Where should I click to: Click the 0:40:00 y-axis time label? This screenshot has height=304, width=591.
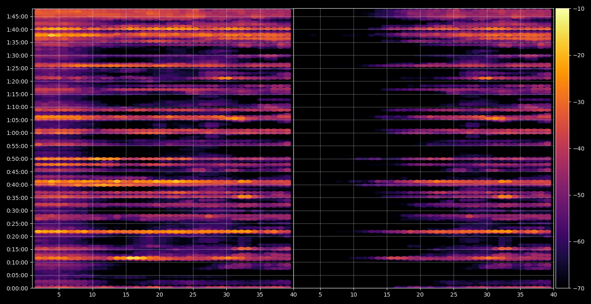[x=17, y=185]
